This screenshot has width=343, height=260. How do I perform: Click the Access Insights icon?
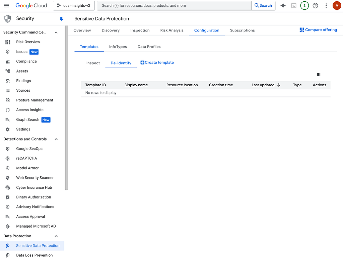tap(8, 110)
